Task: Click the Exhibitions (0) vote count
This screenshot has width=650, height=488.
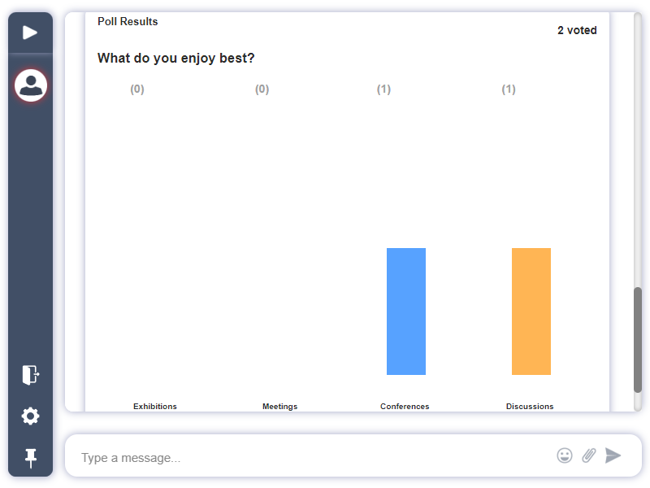Action: (x=137, y=89)
